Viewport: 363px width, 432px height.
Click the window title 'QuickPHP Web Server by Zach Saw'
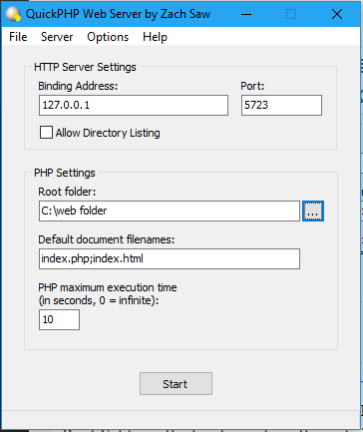coord(118,14)
